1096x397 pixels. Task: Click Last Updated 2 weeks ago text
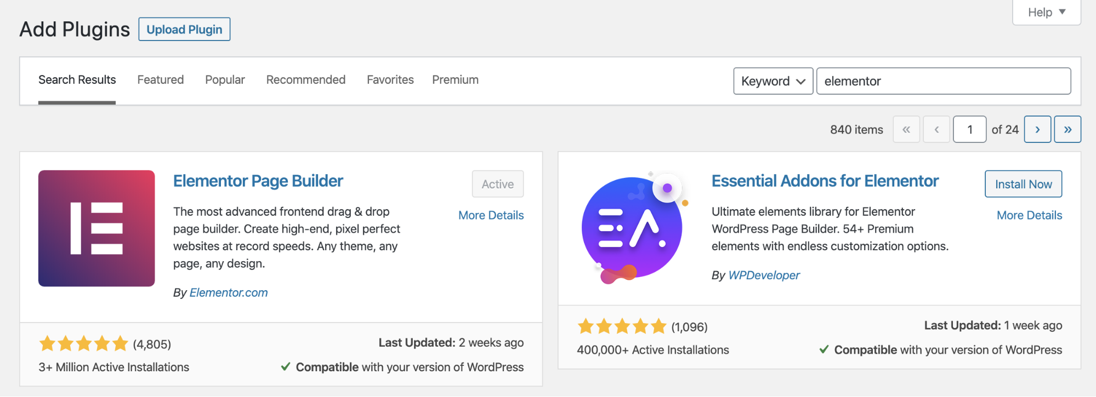451,342
